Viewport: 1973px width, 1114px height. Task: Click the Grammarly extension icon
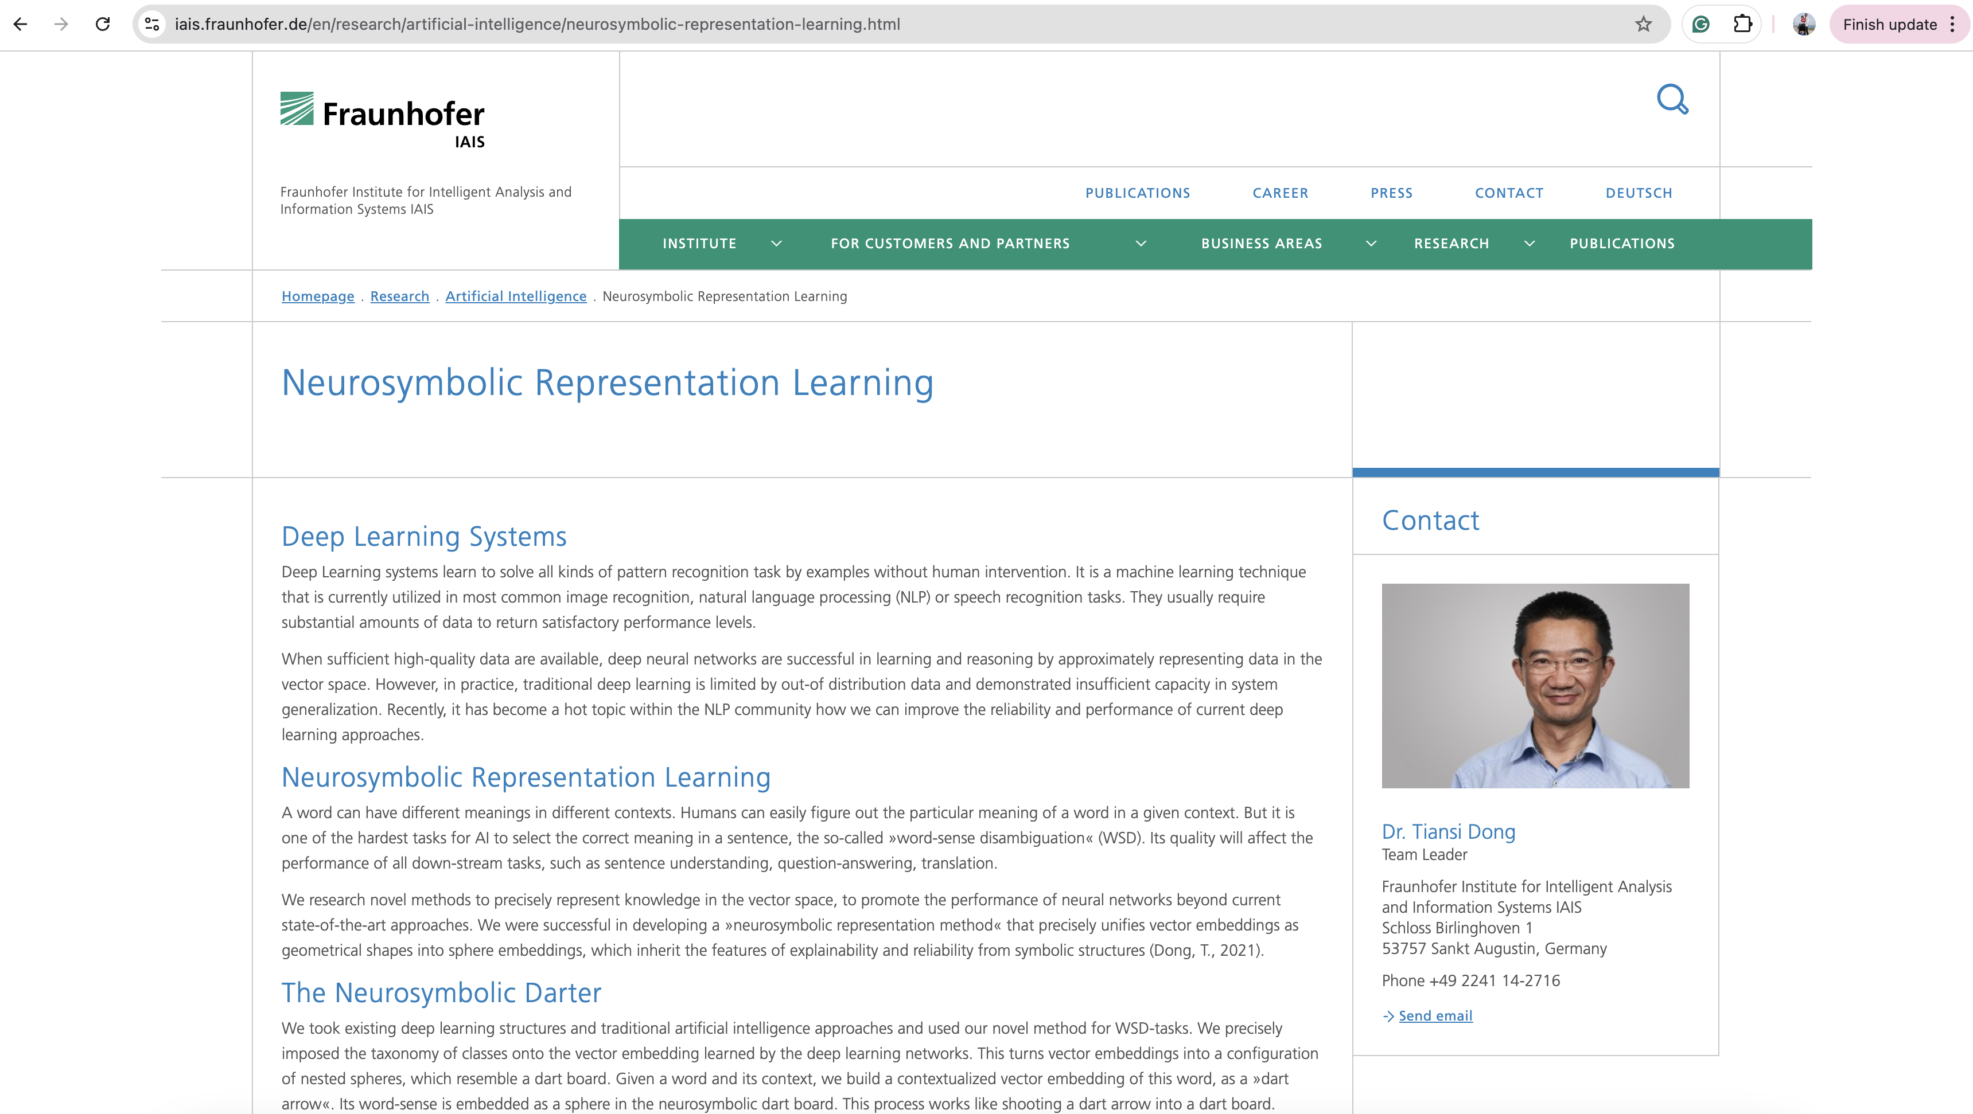pyautogui.click(x=1701, y=25)
